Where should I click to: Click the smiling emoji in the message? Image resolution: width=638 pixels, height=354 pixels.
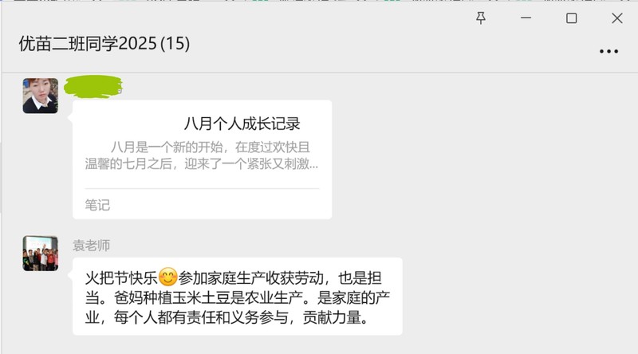coord(167,277)
